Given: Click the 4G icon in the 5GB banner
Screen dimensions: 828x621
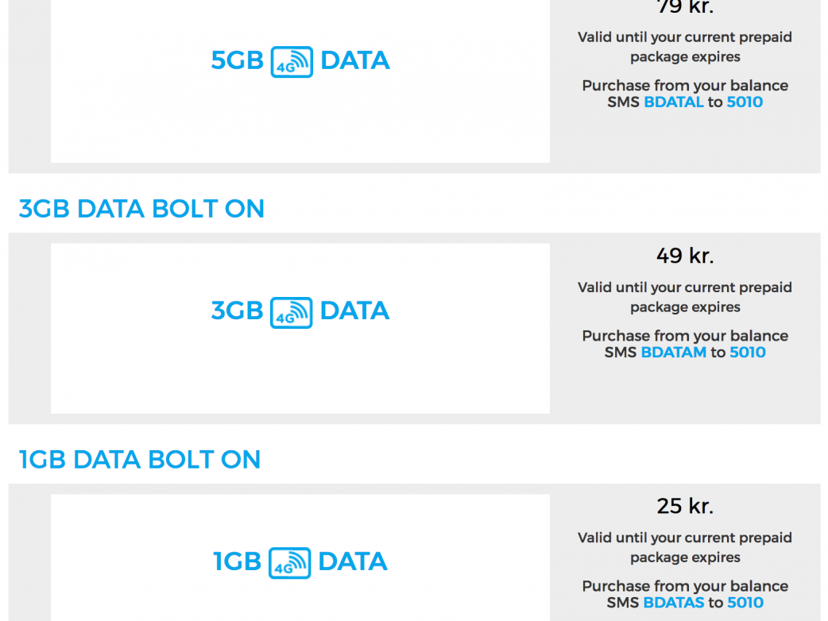Looking at the screenshot, I should click(292, 62).
